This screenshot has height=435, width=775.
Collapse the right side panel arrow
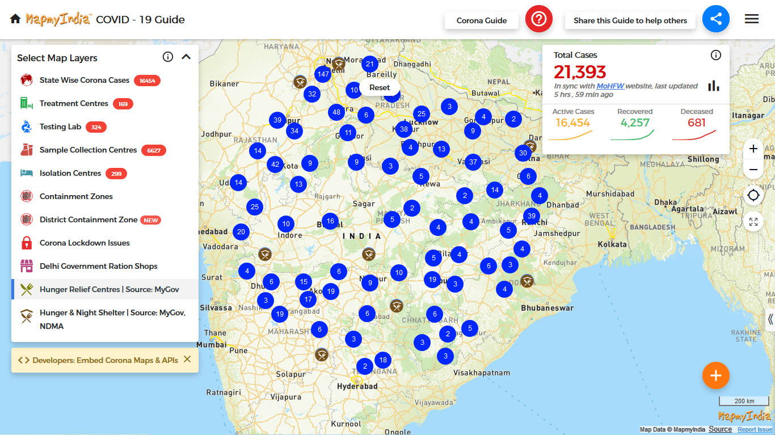pyautogui.click(x=770, y=319)
